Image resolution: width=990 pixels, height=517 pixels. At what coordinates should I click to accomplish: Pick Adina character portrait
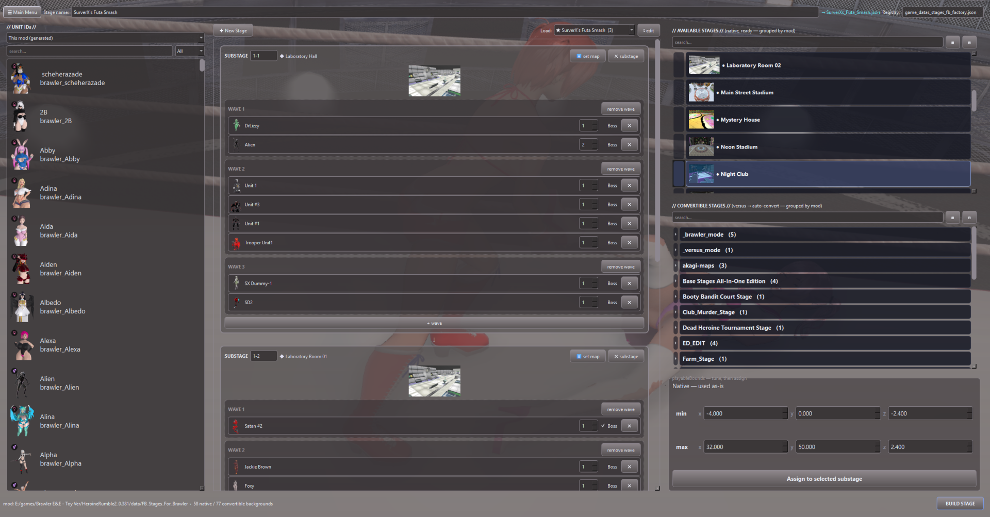(x=21, y=193)
